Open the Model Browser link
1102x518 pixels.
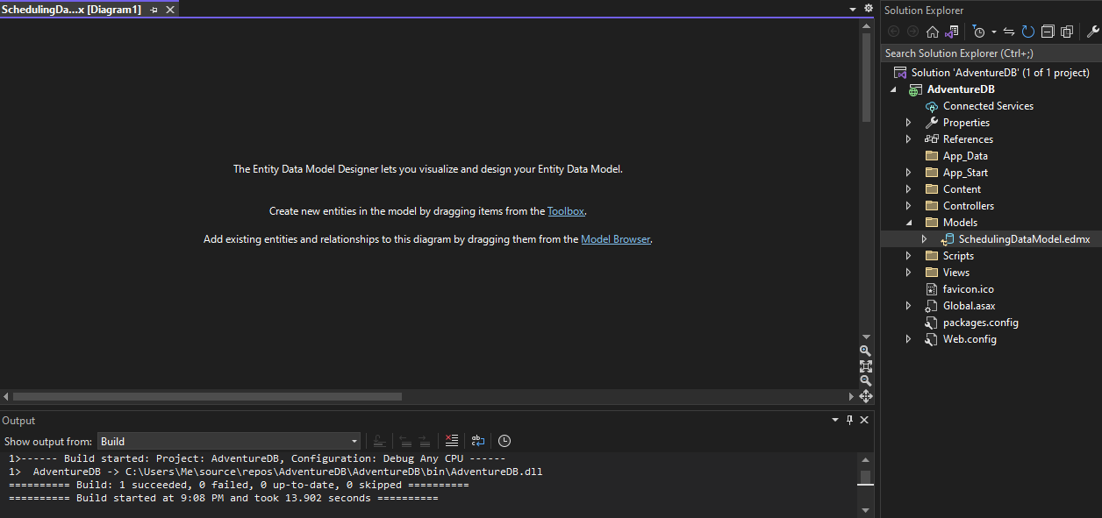point(615,238)
